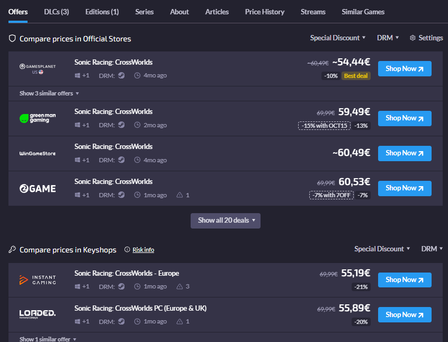Click Shop Now for 2Game offer
448x342 pixels.
pos(405,188)
